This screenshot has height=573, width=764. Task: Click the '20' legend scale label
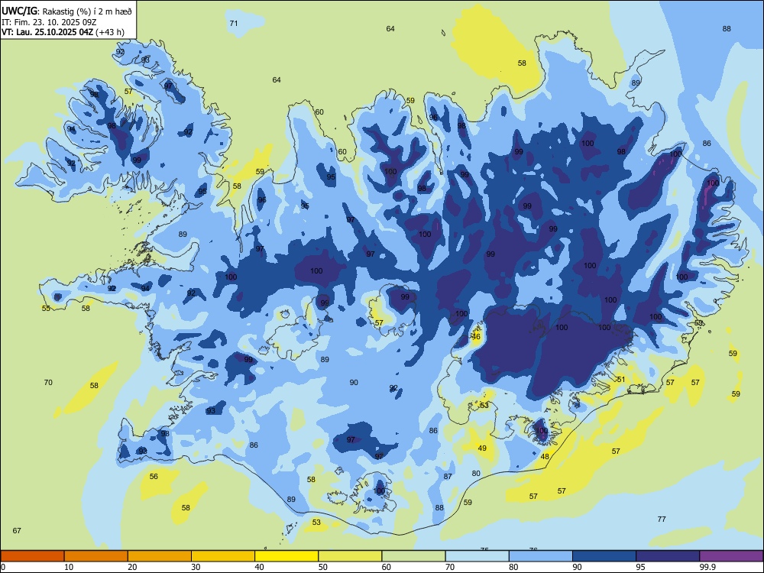click(132, 567)
